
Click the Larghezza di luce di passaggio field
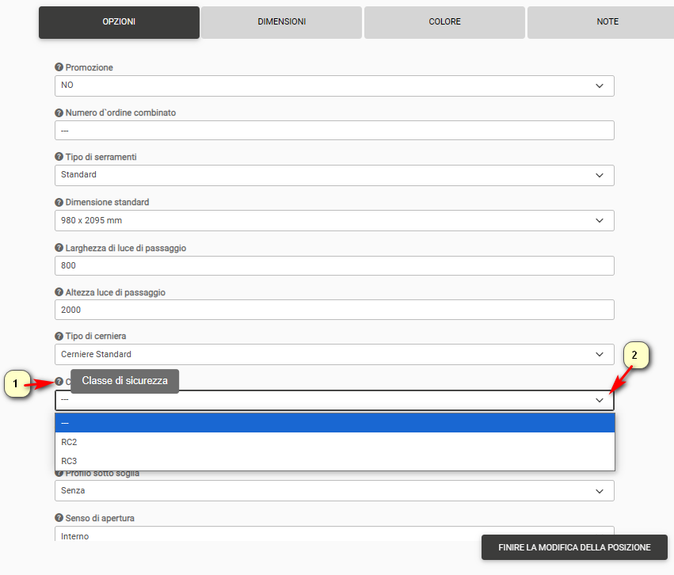pyautogui.click(x=334, y=265)
